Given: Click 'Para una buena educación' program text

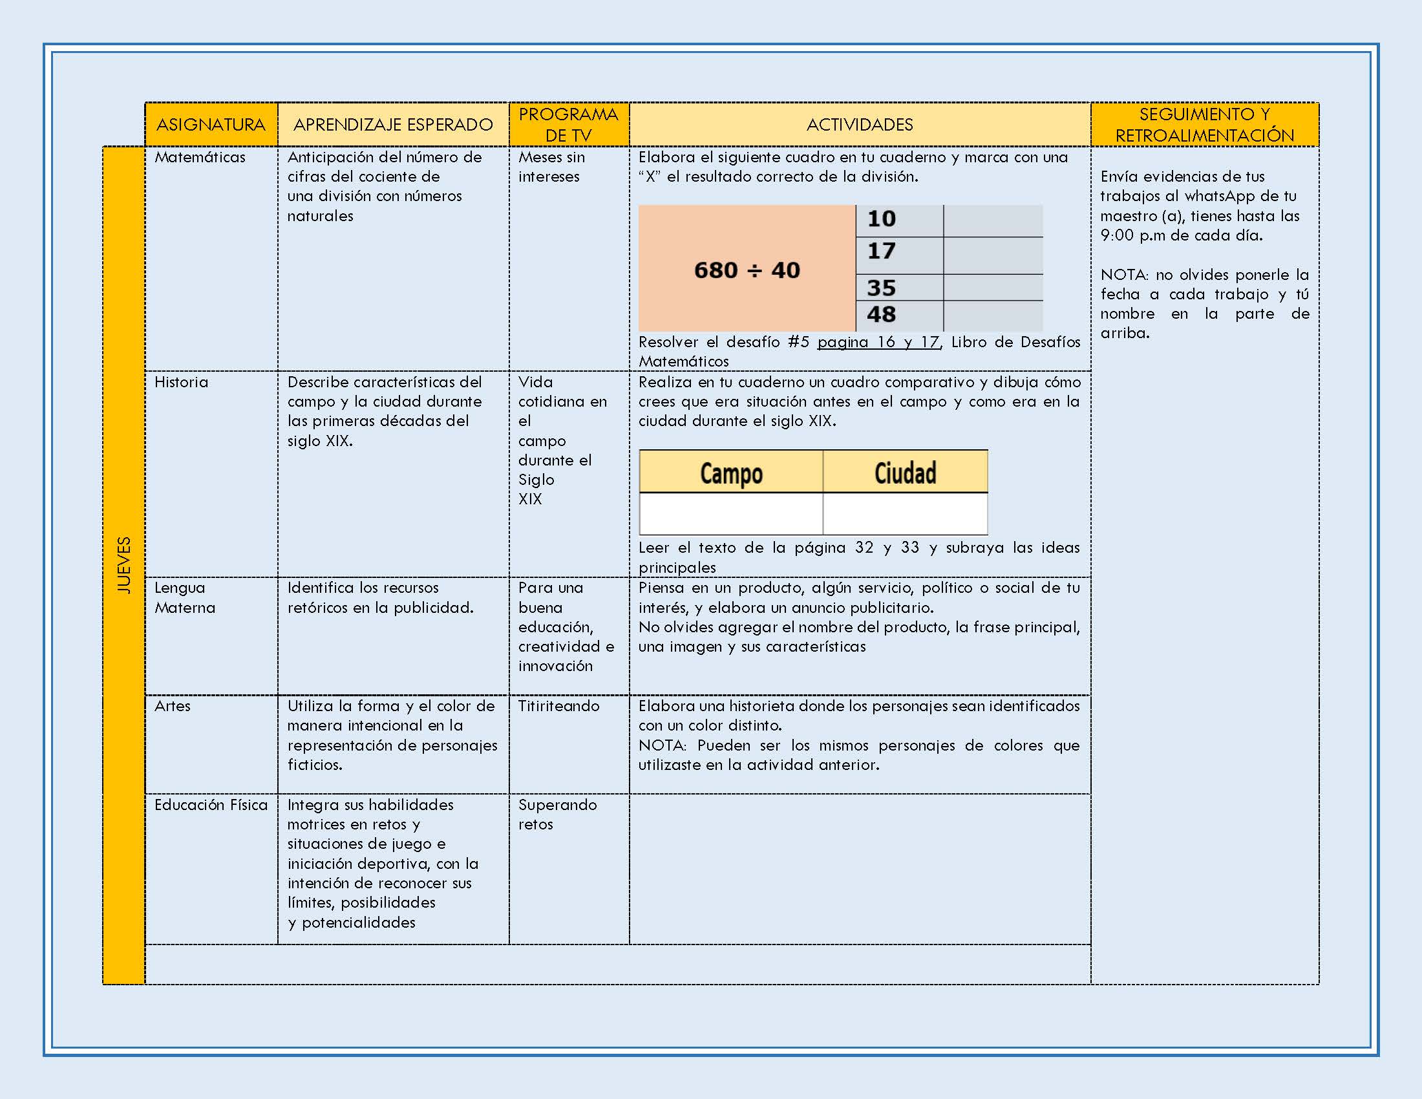Looking at the screenshot, I should [566, 626].
